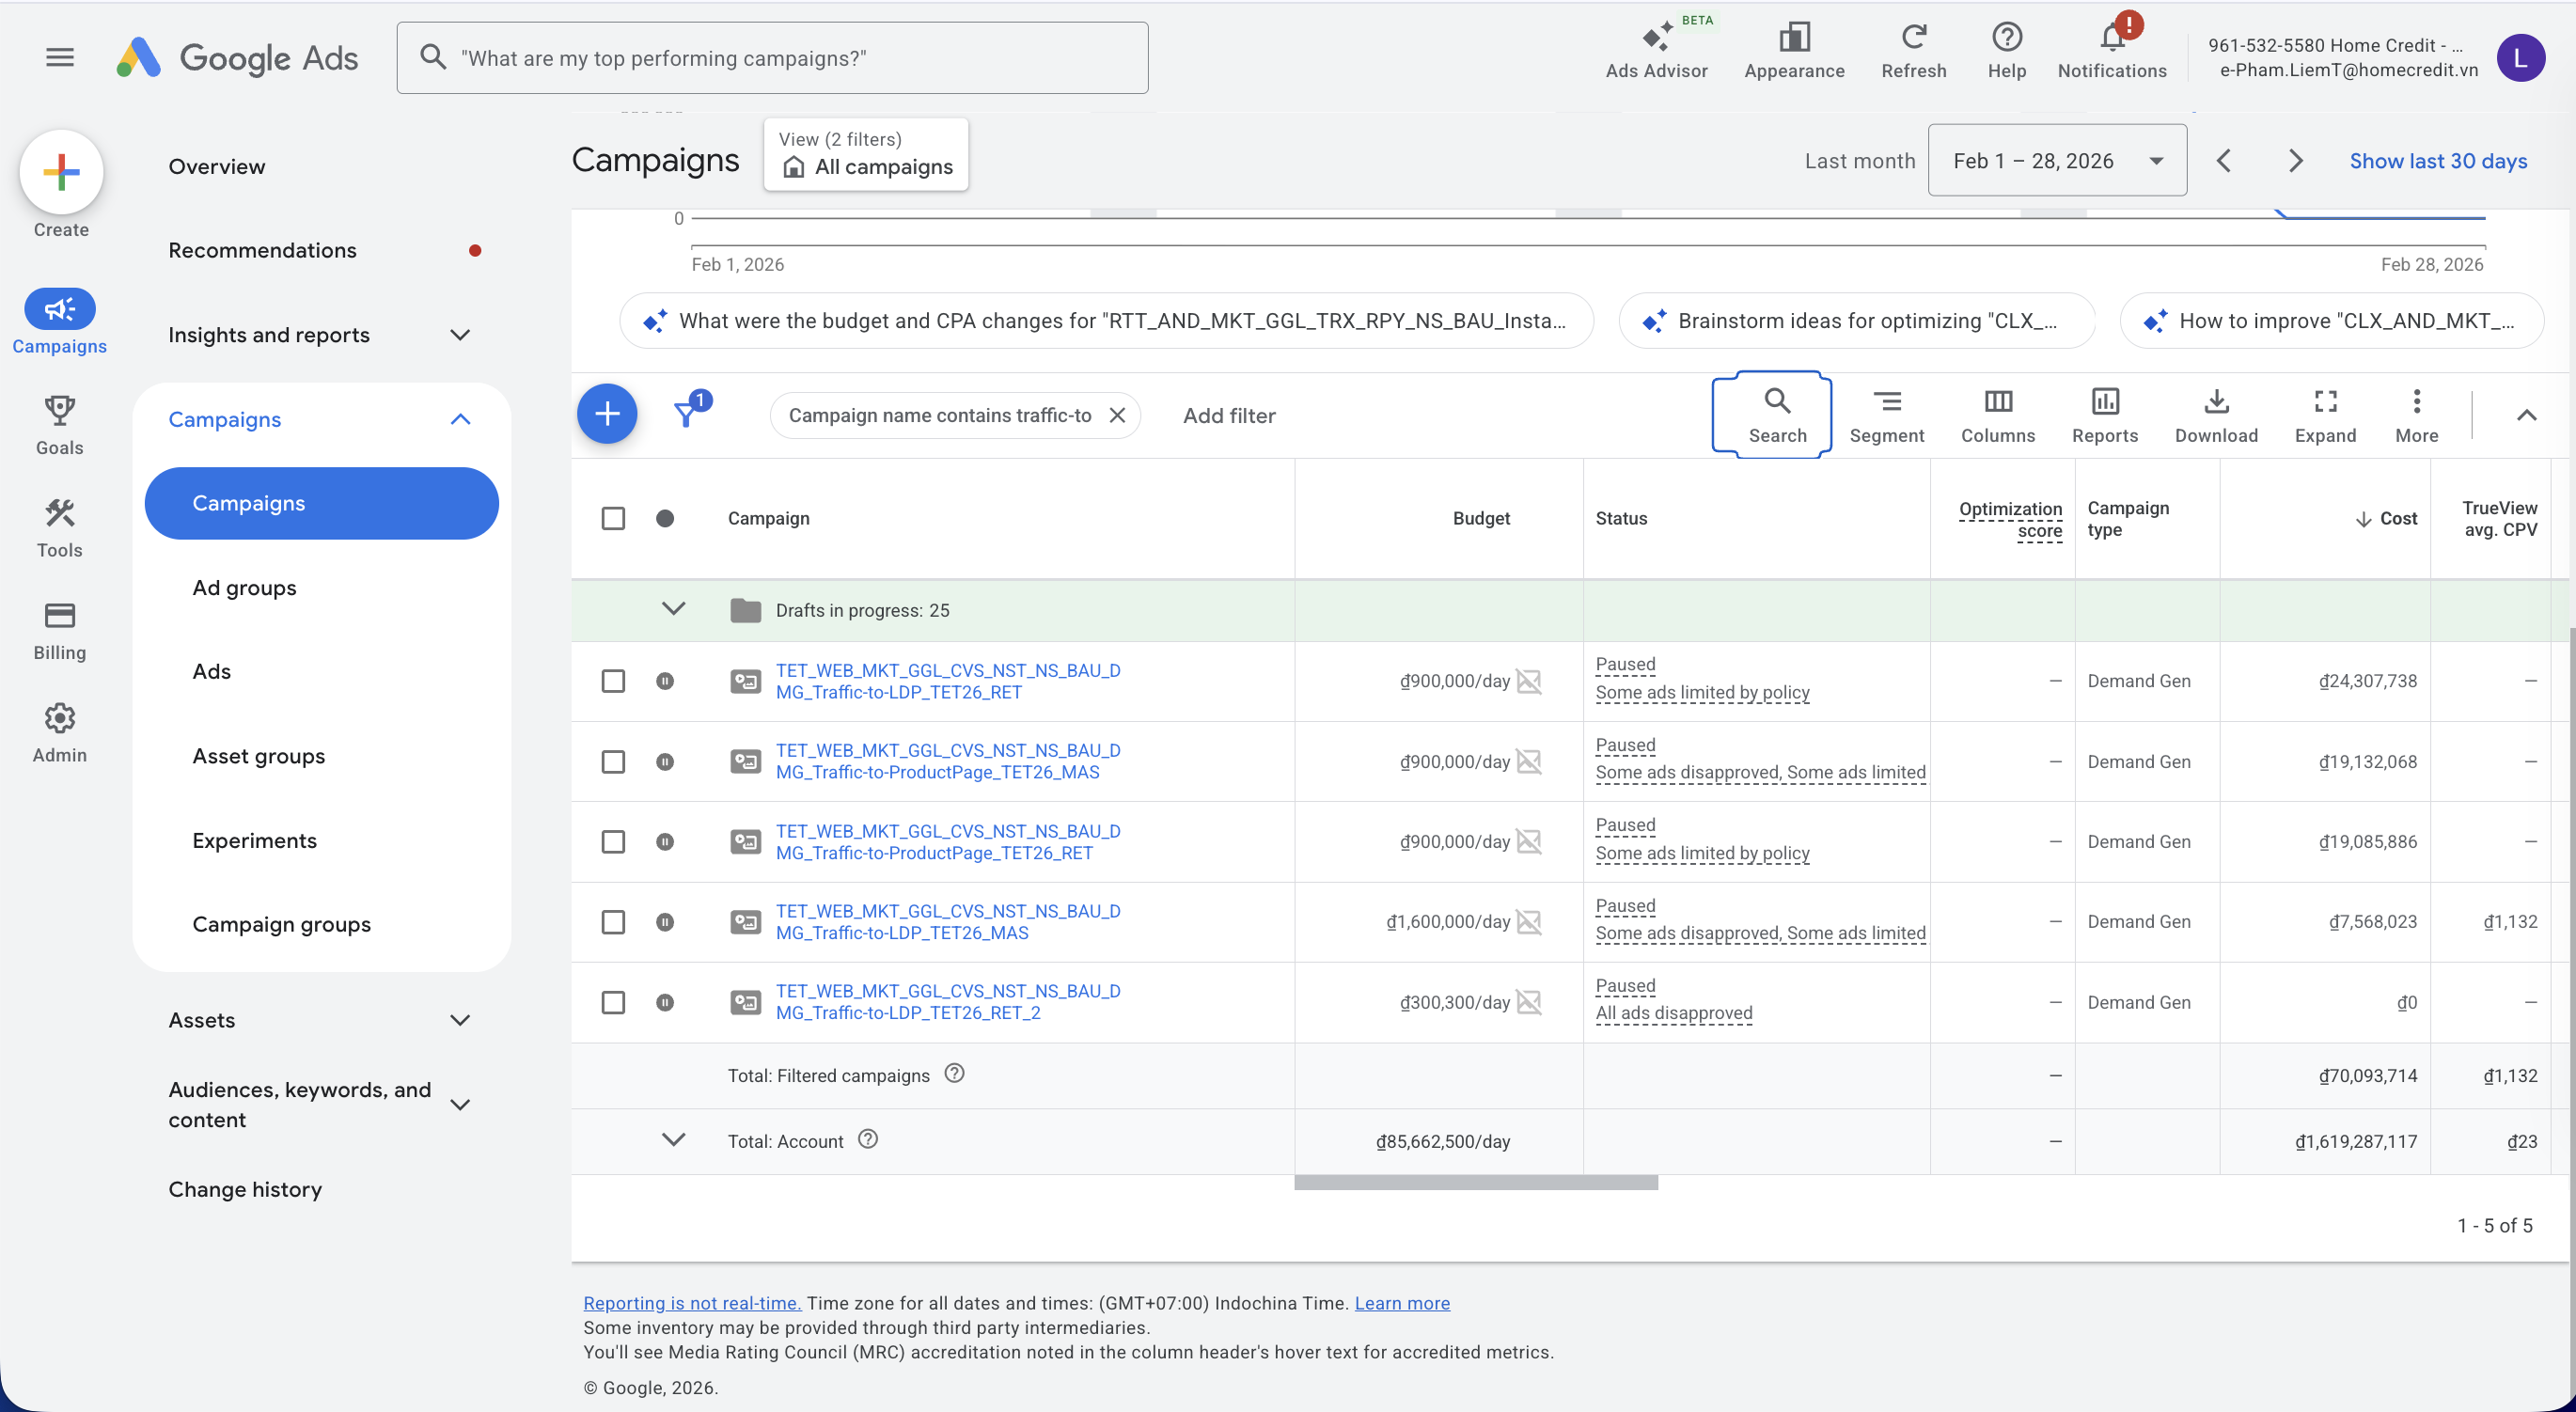The height and width of the screenshot is (1412, 2576).
Task: Go to Ads page
Action: coord(212,672)
